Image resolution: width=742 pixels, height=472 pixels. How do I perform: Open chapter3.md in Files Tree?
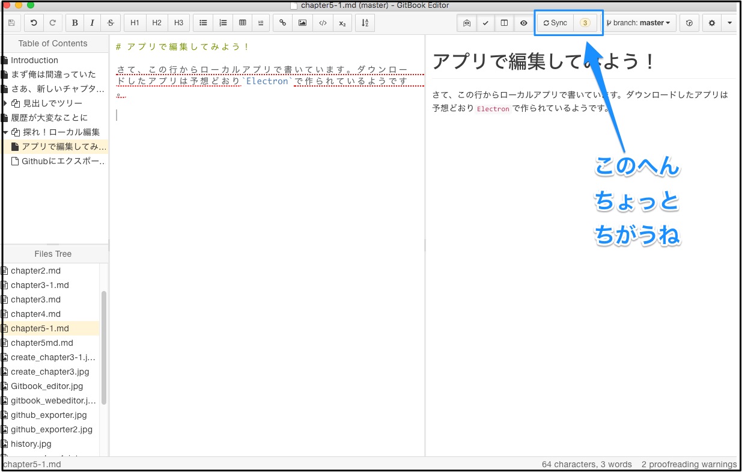tap(50, 299)
